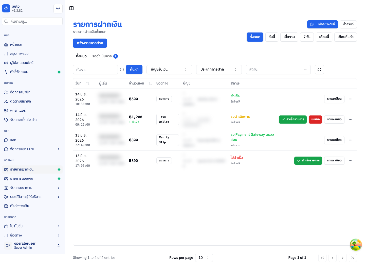Open more options for ฿800 row
The width and height of the screenshot is (365, 270).
click(x=351, y=161)
